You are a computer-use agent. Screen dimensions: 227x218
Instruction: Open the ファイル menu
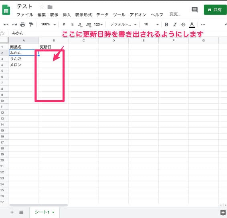[x=25, y=14]
